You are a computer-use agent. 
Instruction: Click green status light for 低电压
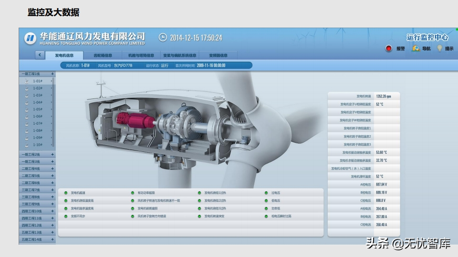point(266,201)
